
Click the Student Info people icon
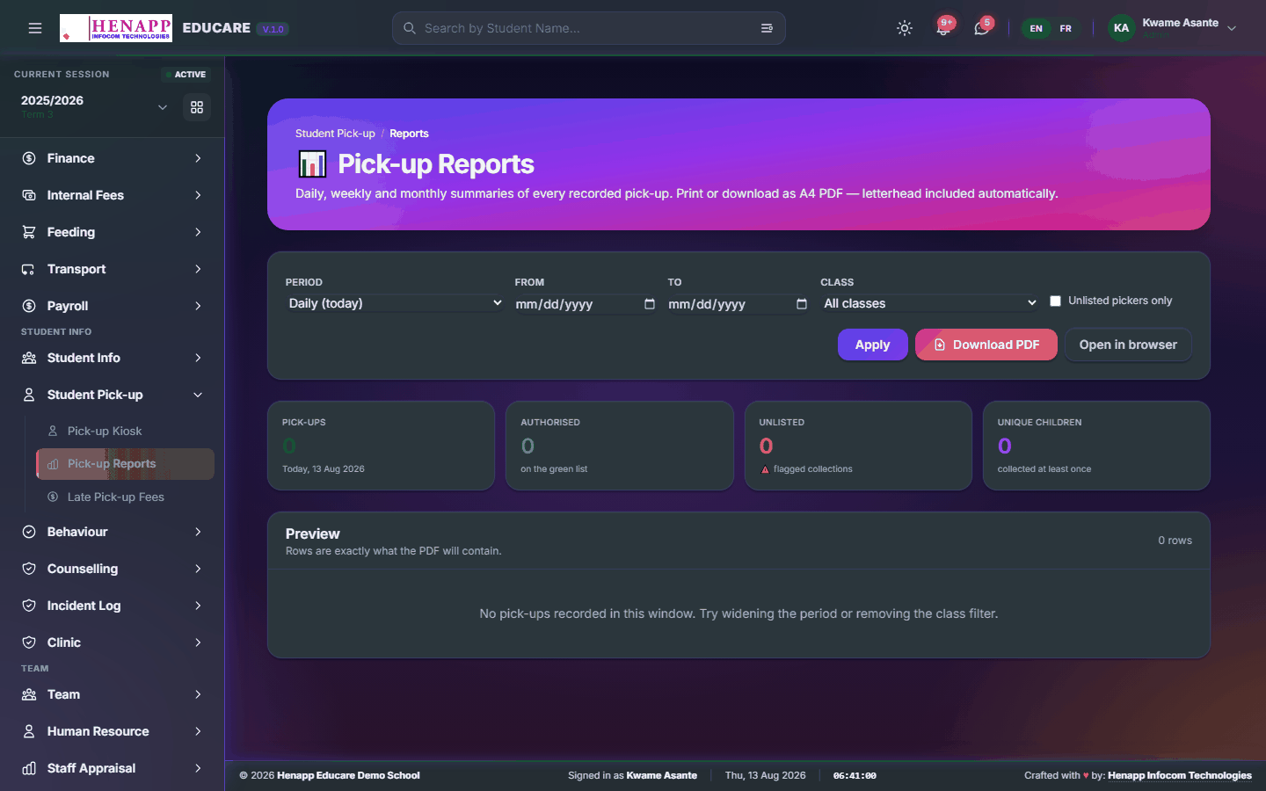coord(29,358)
